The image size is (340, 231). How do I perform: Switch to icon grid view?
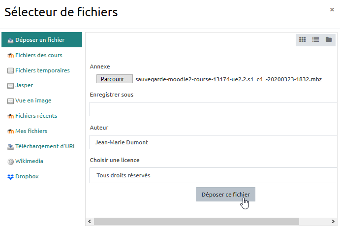pyautogui.click(x=303, y=39)
